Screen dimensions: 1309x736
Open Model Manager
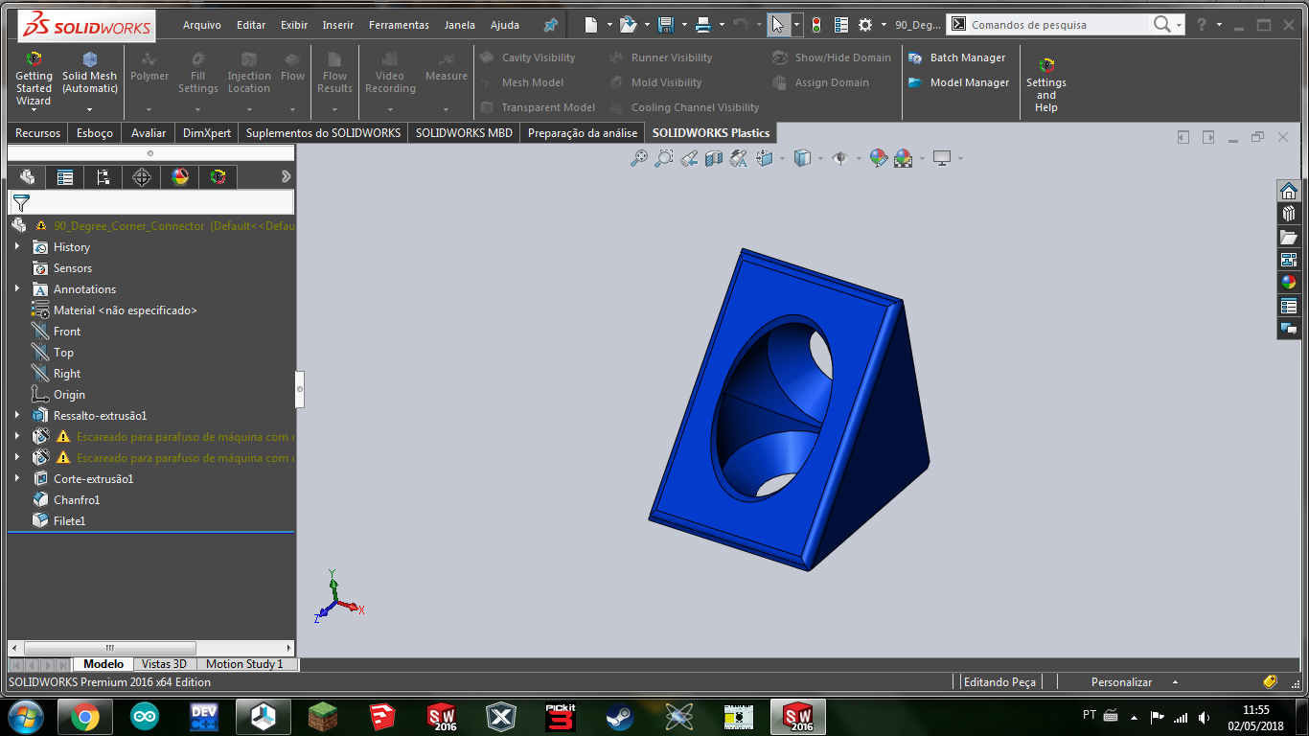pyautogui.click(x=958, y=82)
